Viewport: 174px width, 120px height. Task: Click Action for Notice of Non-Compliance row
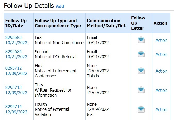161,40
